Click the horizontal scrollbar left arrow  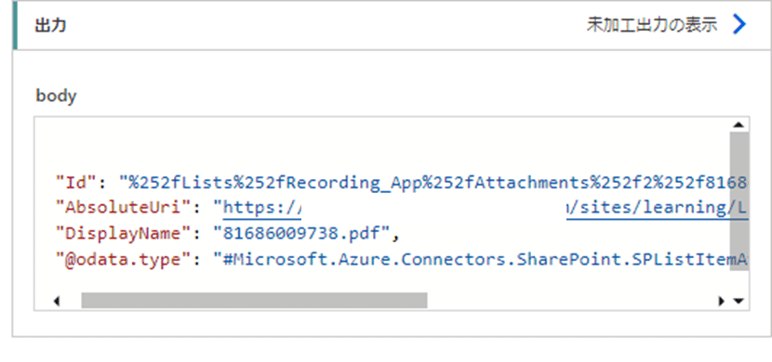point(57,301)
